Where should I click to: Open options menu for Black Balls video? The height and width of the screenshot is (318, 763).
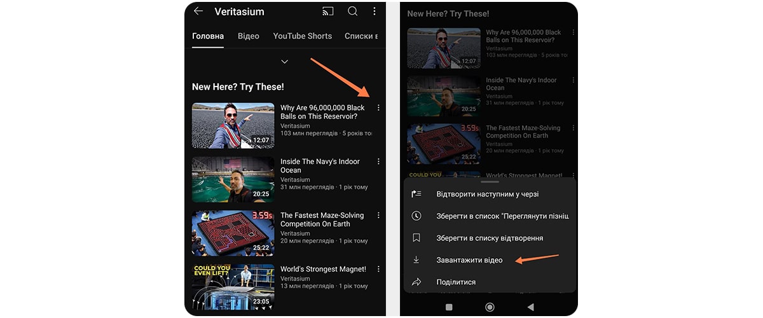click(378, 108)
